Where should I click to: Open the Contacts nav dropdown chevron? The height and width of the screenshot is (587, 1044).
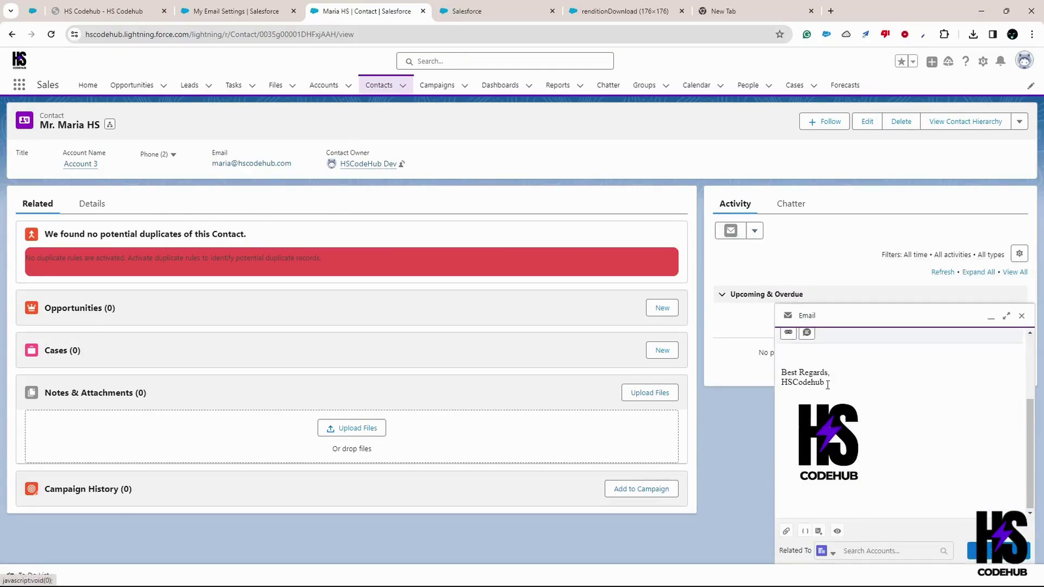[403, 85]
